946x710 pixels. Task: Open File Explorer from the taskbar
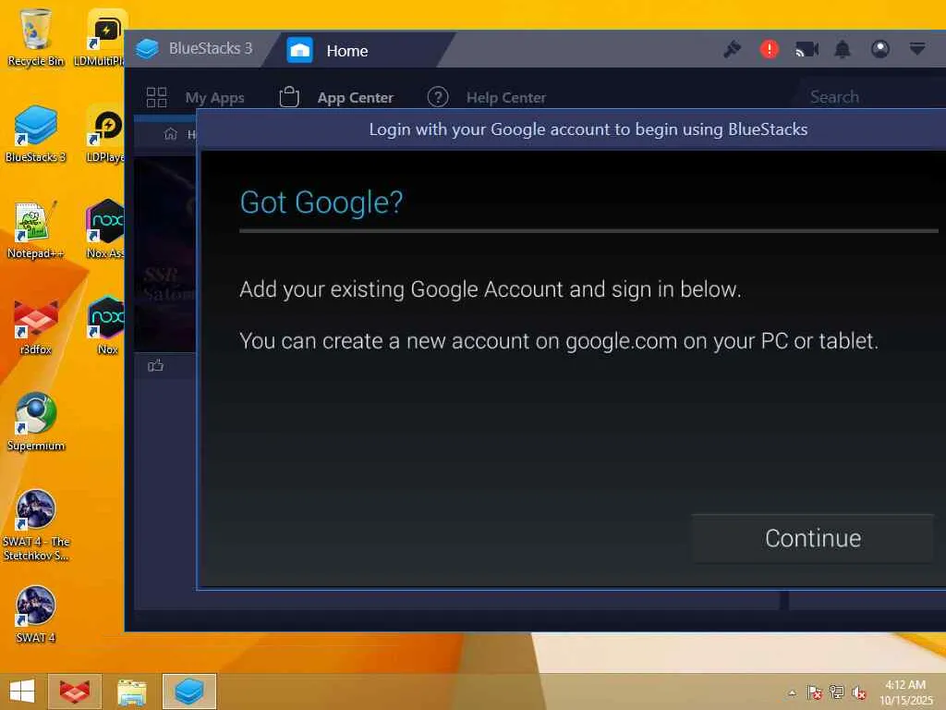131,692
